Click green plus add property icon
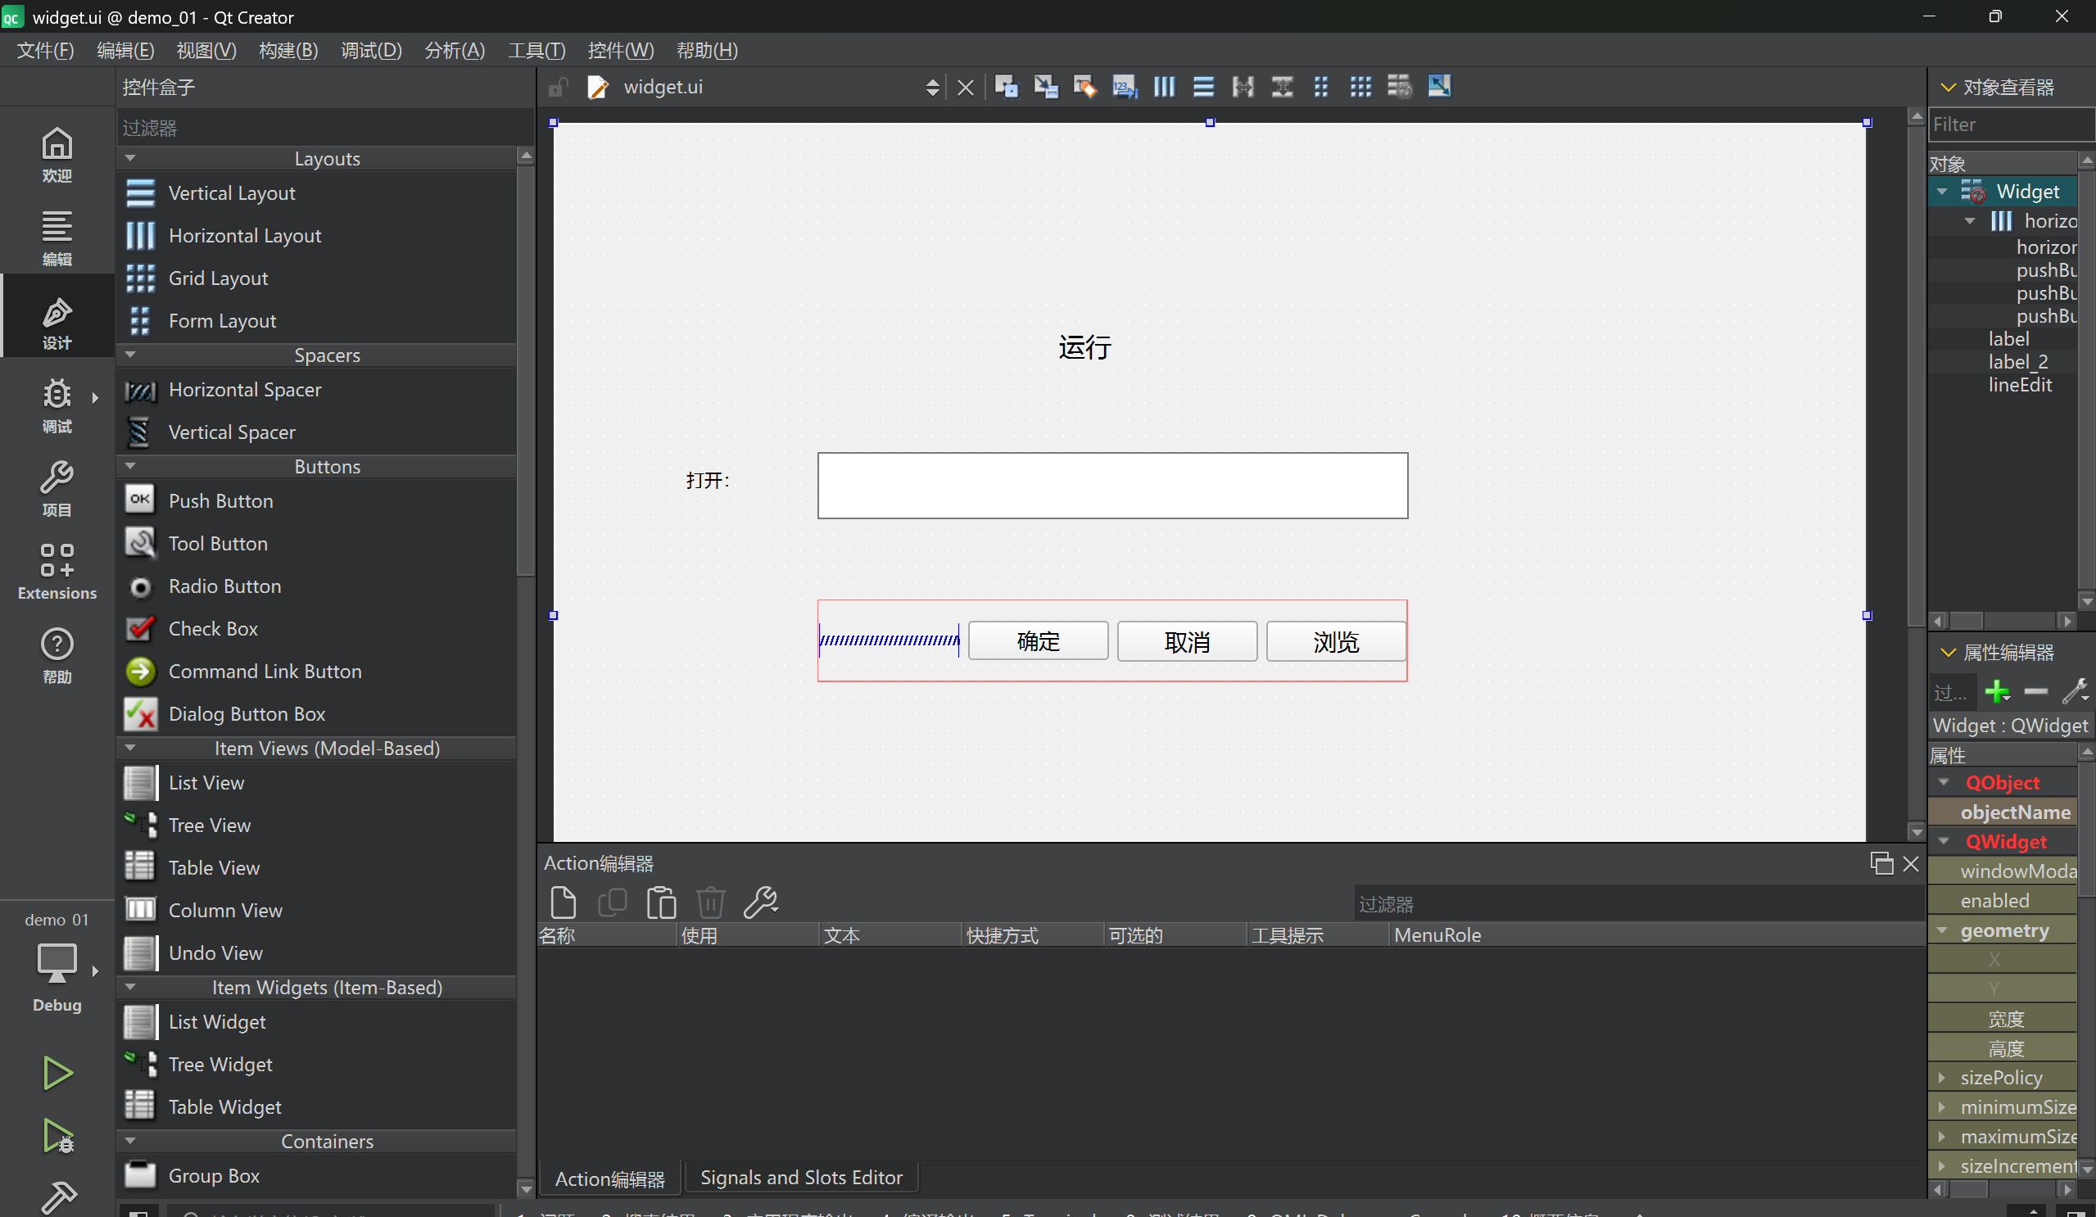Viewport: 2096px width, 1217px height. (x=1996, y=691)
